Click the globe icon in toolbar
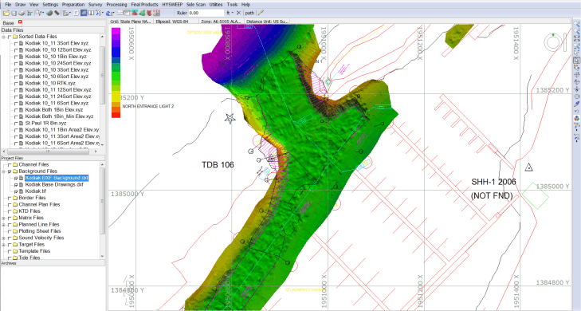Viewport: 581px width, 311px height. click(49, 13)
